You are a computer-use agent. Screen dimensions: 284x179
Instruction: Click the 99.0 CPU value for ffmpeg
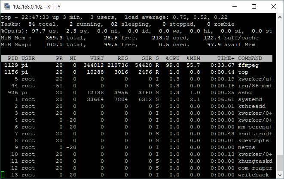coord(173,65)
